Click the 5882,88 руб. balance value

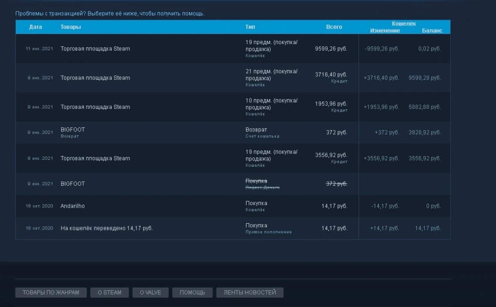424,107
